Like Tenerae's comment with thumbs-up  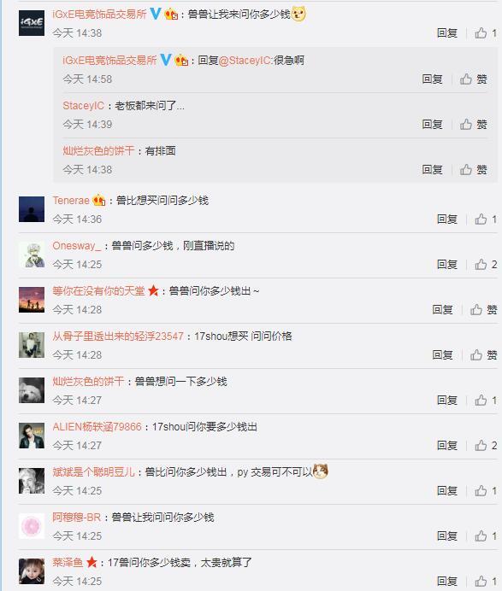[486, 219]
